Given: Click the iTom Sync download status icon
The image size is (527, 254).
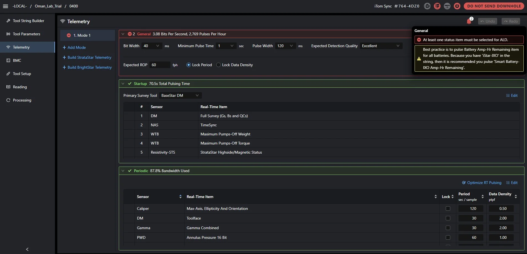Looking at the screenshot, I should point(457,6).
